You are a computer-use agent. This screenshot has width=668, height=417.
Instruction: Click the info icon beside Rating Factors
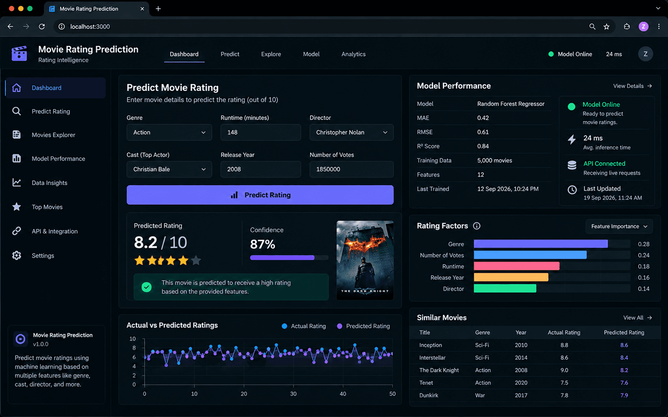coord(477,226)
